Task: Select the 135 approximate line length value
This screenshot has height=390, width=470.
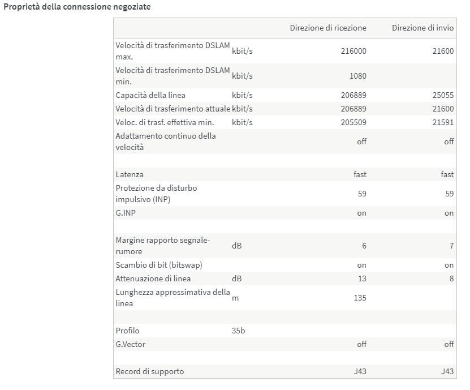Action: coord(359,298)
